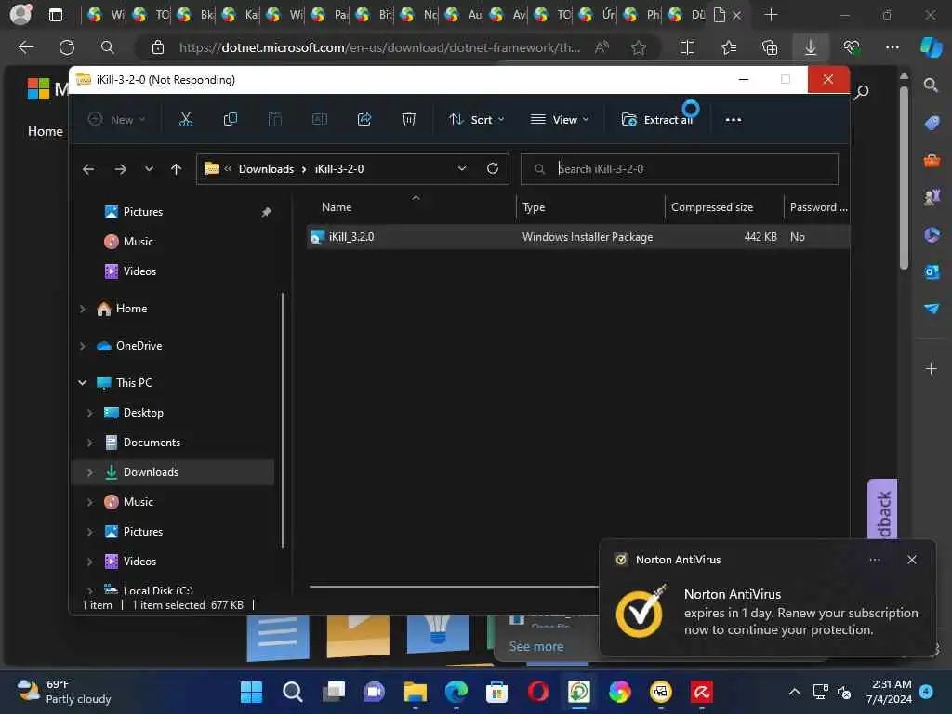Image resolution: width=952 pixels, height=714 pixels.
Task: Go back in File Explorer navigation
Action: point(88,169)
